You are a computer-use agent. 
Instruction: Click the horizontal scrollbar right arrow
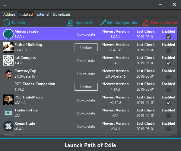176,137
